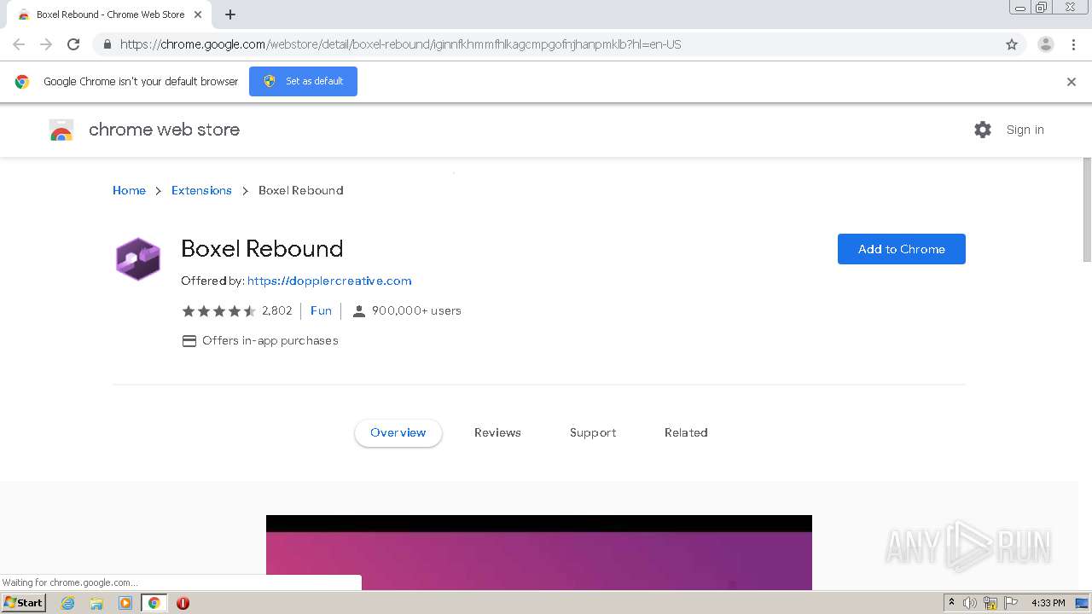
Task: Go to Home breadcrumb link
Action: (x=129, y=190)
